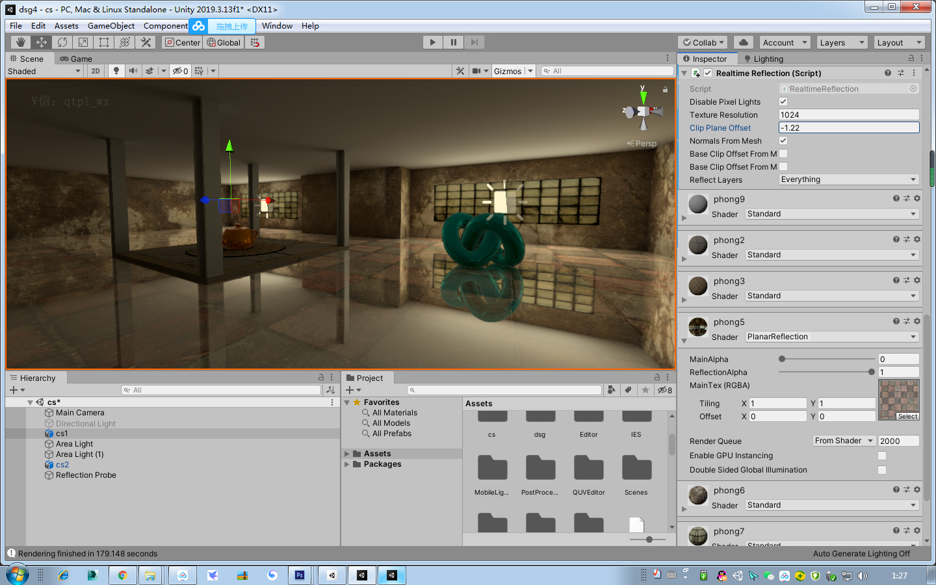Select the Transform tool
The image size is (936, 585).
pyautogui.click(x=125, y=42)
